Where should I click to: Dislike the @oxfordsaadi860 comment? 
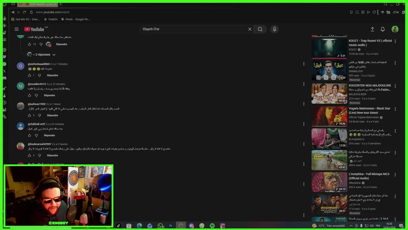pyautogui.click(x=40, y=75)
